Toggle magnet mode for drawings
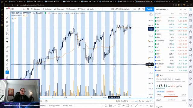Screen dimensions: 193x108 pos(7,56)
